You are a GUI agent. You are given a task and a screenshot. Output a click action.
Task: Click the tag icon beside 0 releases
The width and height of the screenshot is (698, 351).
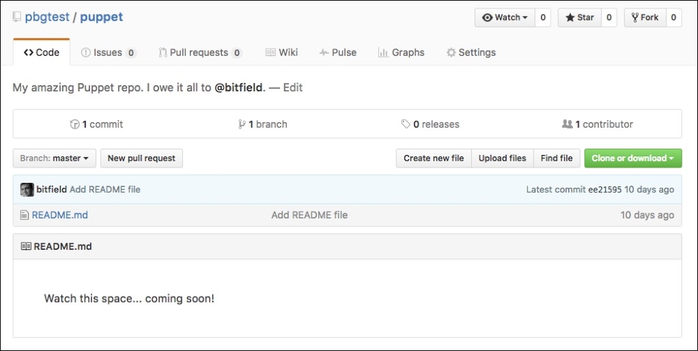[406, 124]
